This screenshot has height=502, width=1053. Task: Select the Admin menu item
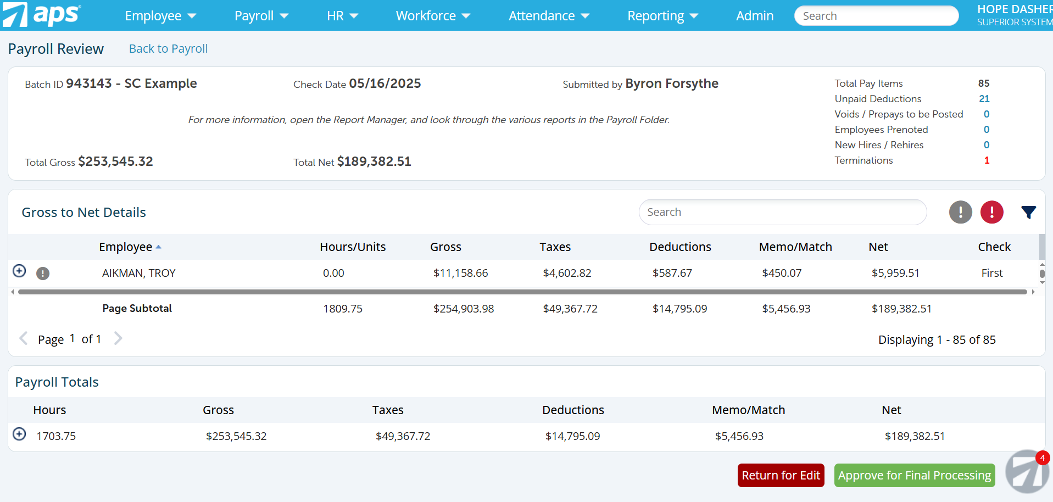(x=754, y=15)
